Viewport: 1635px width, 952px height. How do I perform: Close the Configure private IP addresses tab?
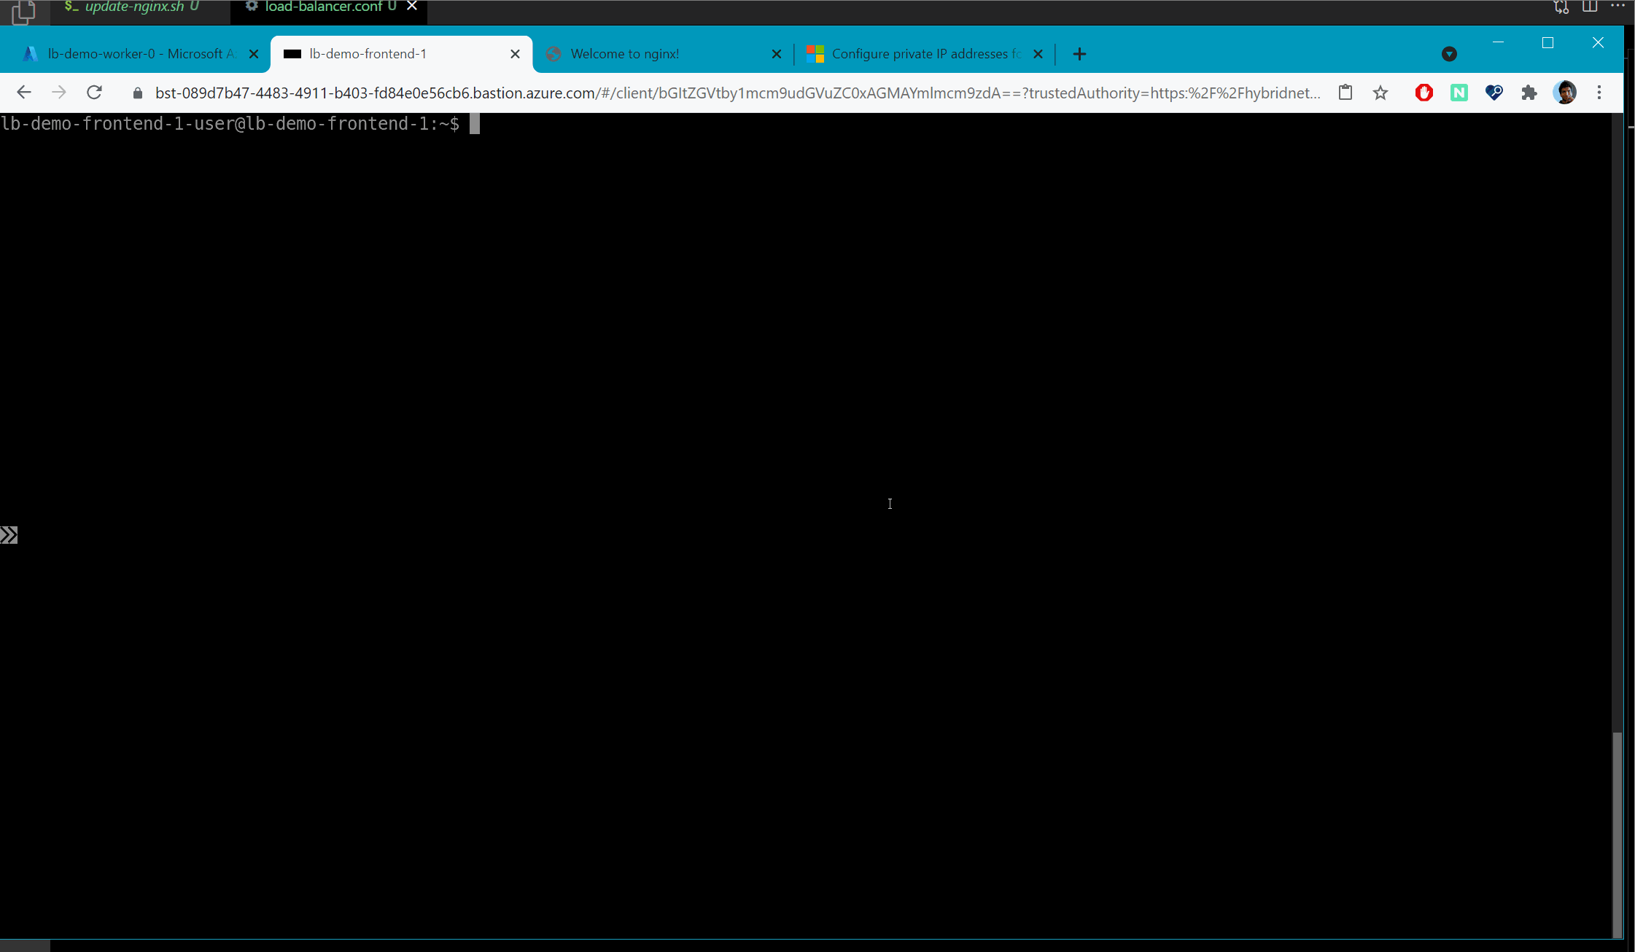pos(1038,54)
